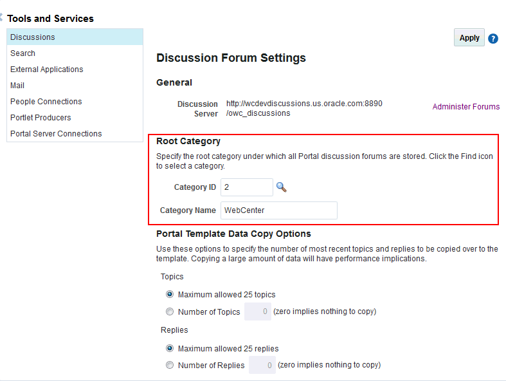Open help via question mark icon

[492, 39]
